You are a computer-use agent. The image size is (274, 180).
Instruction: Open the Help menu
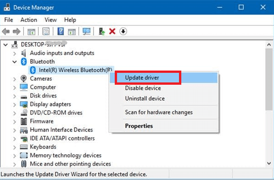[x=70, y=20]
